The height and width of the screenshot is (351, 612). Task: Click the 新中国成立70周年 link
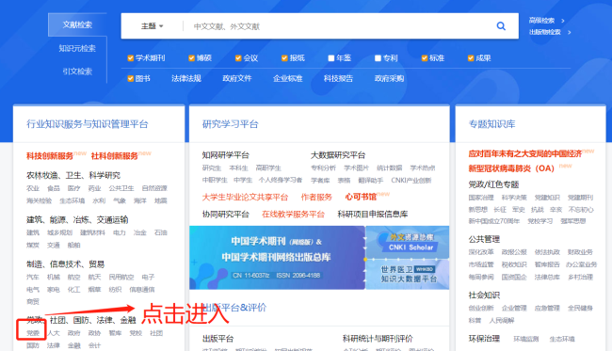494,221
